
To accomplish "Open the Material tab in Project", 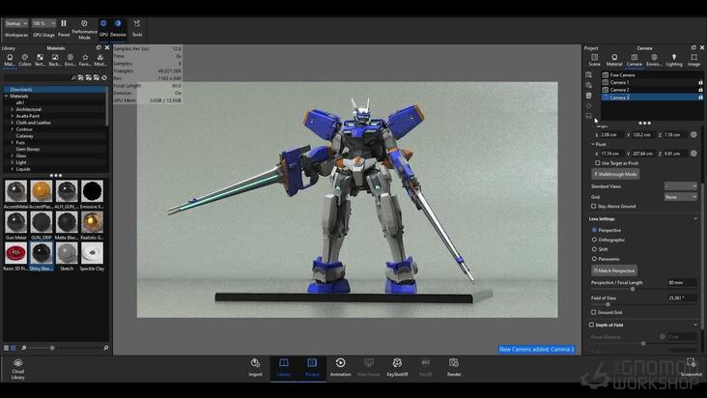I will (614, 60).
